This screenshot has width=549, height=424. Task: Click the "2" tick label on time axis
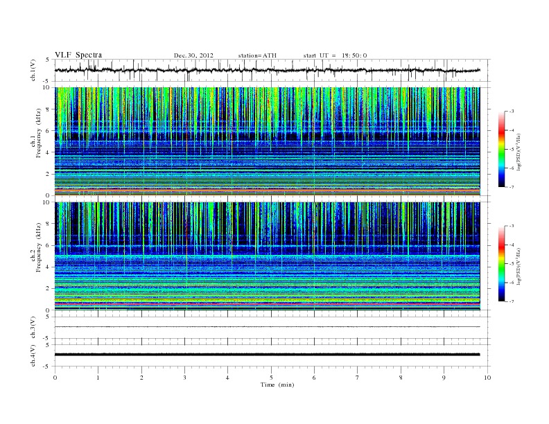coord(141,378)
